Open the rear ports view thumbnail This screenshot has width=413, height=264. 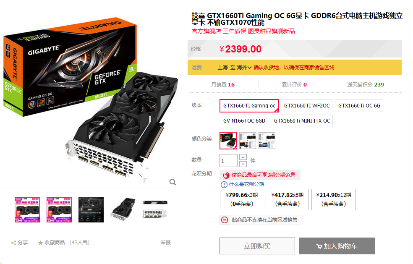pyautogui.click(x=155, y=210)
